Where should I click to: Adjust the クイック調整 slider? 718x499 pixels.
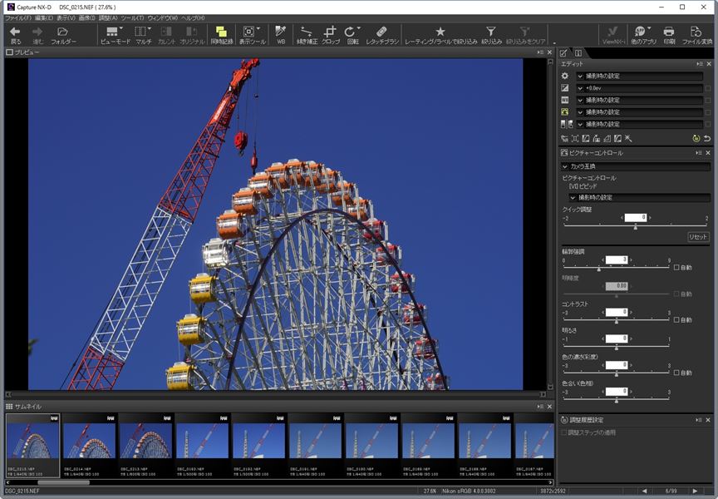coord(635,226)
